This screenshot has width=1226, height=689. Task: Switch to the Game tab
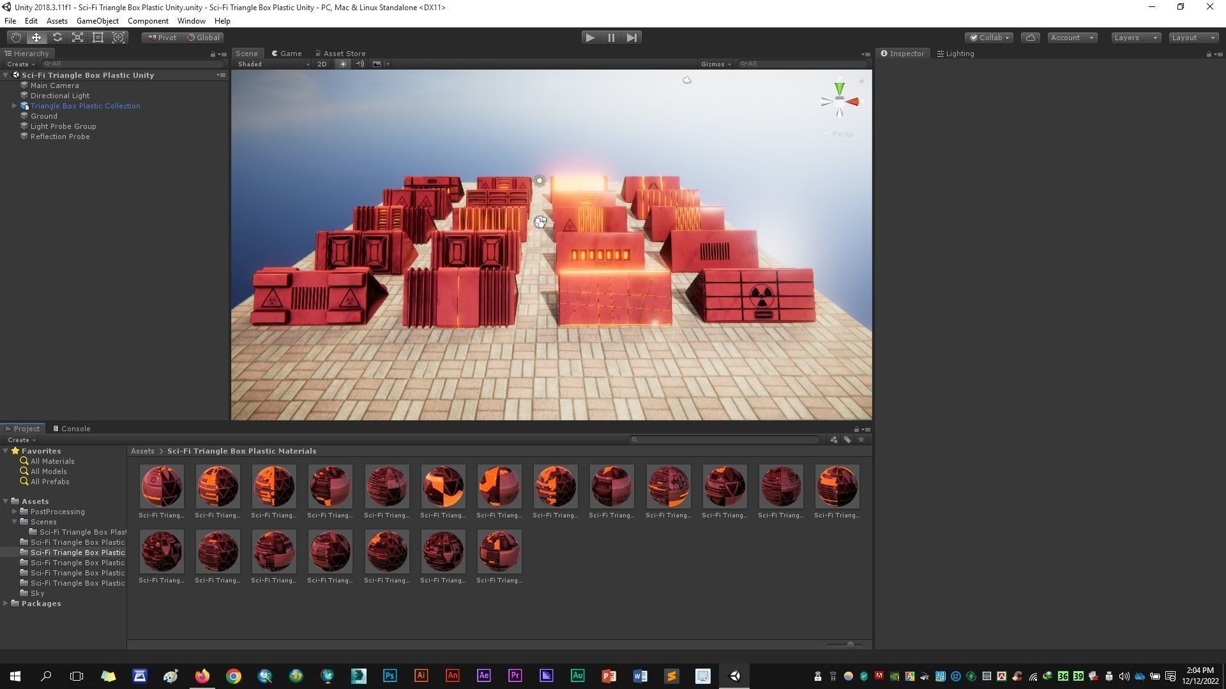[287, 54]
